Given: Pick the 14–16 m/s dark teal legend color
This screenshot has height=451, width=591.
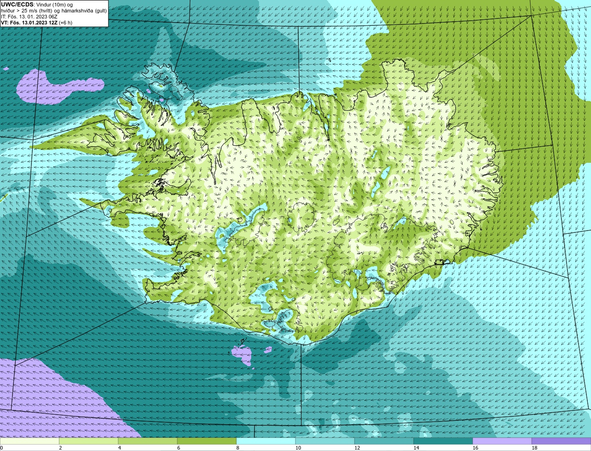Looking at the screenshot, I should tap(443, 441).
